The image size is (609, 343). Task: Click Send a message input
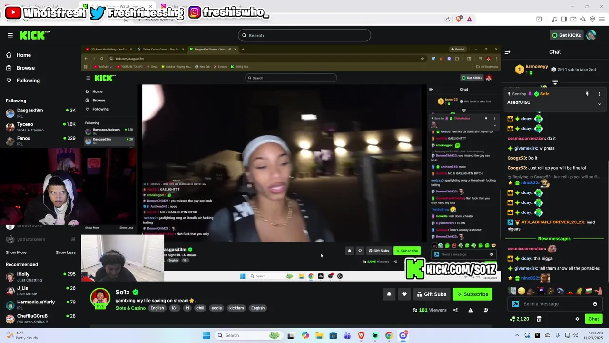(x=555, y=304)
